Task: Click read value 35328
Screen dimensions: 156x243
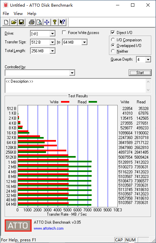Action: point(143,109)
